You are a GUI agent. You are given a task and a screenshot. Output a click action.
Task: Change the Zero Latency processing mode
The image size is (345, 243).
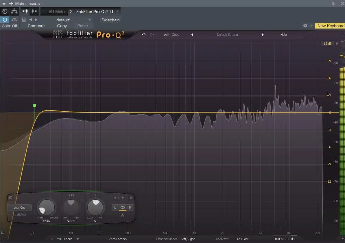[118, 239]
